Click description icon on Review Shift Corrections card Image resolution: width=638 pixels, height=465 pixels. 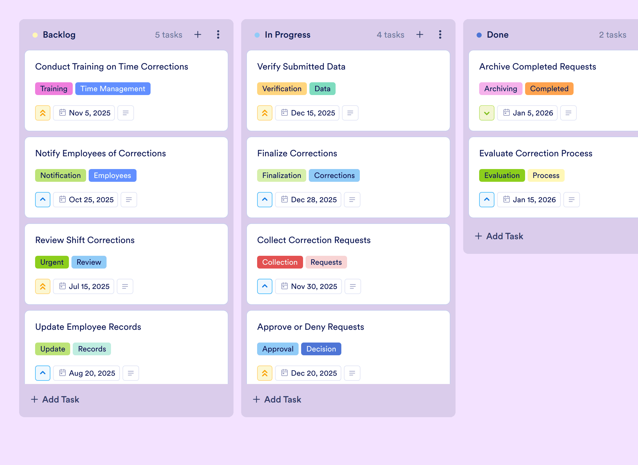tap(125, 286)
